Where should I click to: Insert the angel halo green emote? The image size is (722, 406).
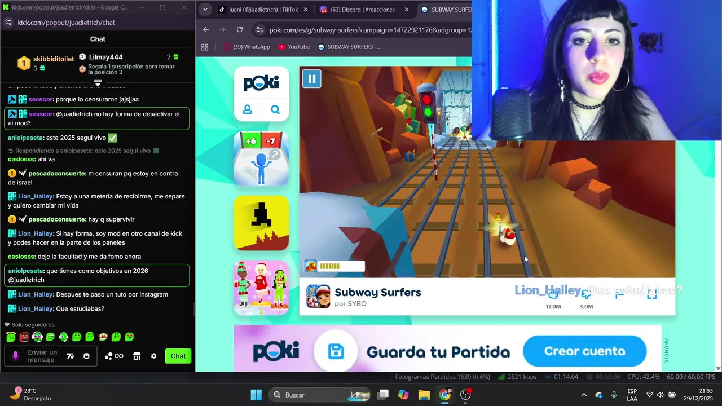point(11,337)
